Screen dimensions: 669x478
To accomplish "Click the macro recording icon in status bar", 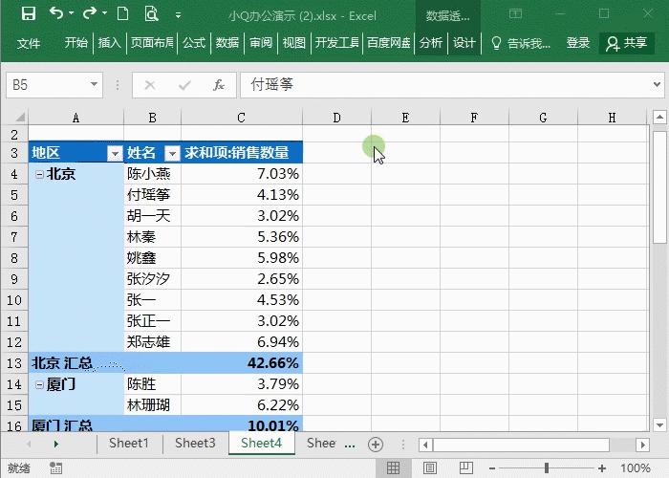I will 55,468.
